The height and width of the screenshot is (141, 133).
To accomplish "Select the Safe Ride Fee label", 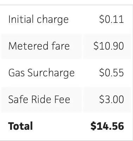I will [39, 99].
